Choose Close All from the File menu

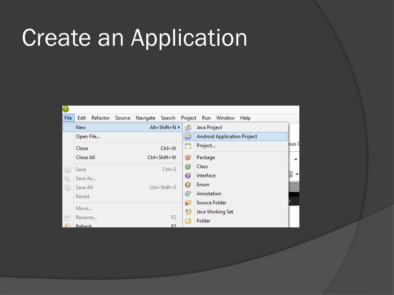(x=123, y=157)
